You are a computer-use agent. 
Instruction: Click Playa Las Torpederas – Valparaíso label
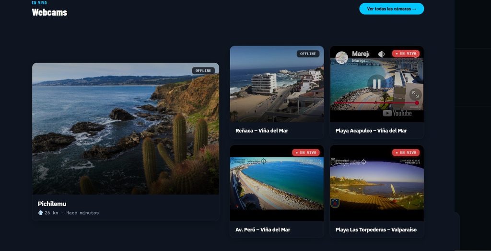pyautogui.click(x=376, y=230)
